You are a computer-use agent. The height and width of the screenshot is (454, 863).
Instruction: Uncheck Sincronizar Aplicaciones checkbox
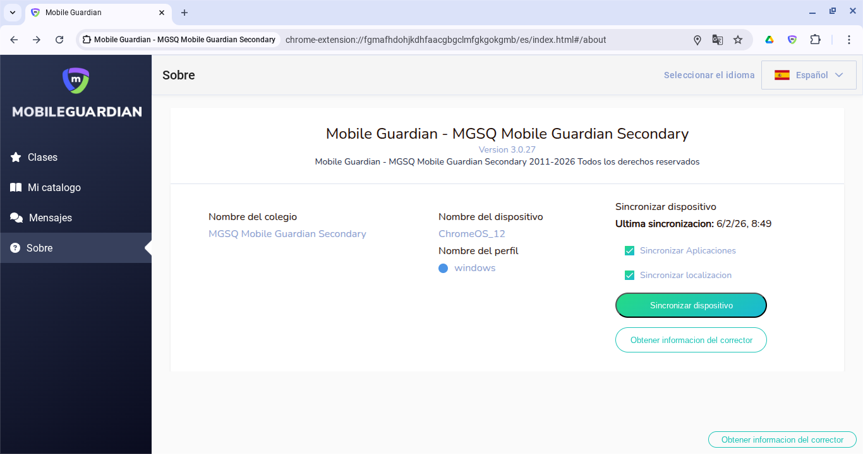coord(629,251)
